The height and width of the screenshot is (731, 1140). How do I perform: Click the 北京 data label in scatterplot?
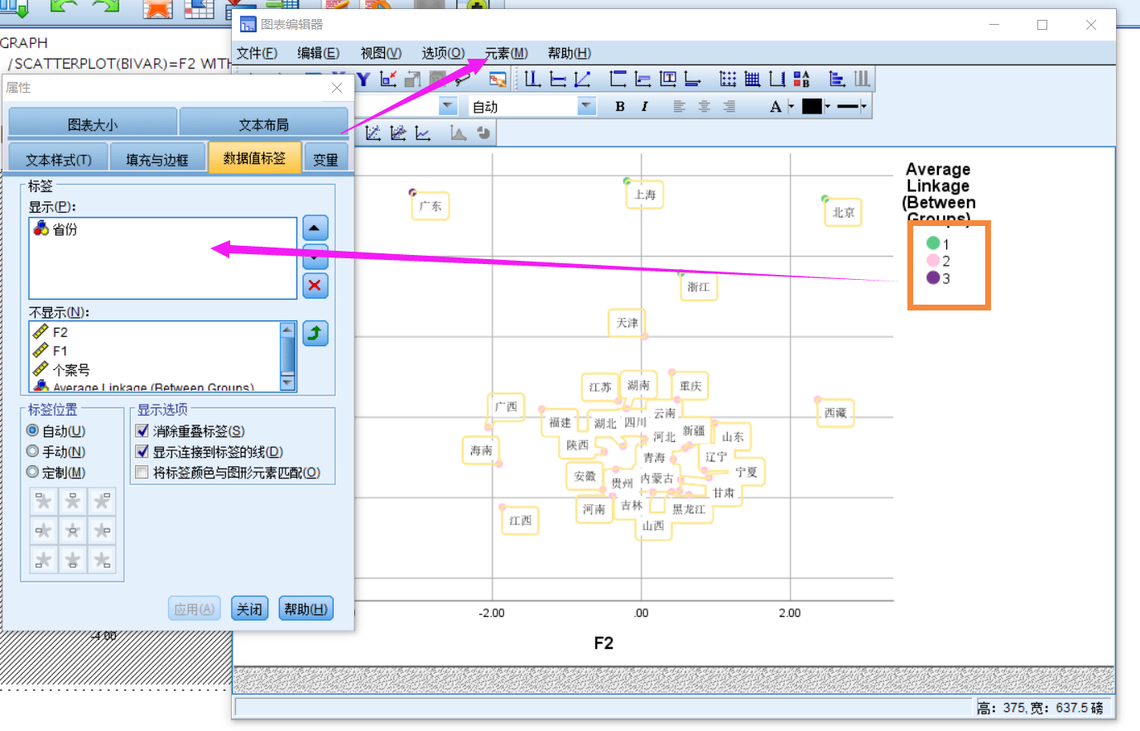coord(844,213)
